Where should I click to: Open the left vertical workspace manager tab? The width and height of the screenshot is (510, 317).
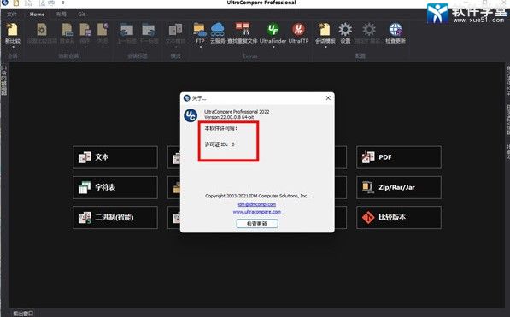pos(4,80)
